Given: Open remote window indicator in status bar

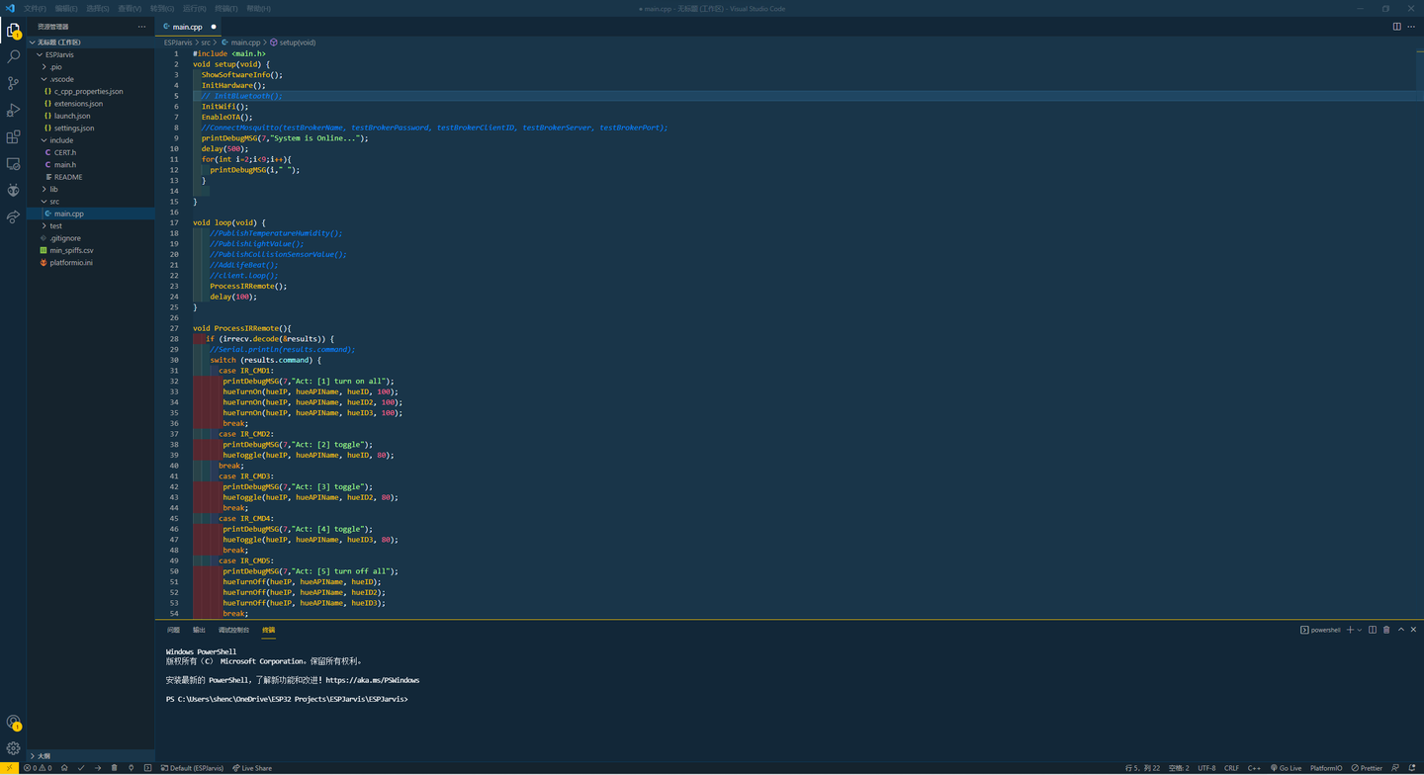Looking at the screenshot, I should click(x=9, y=768).
